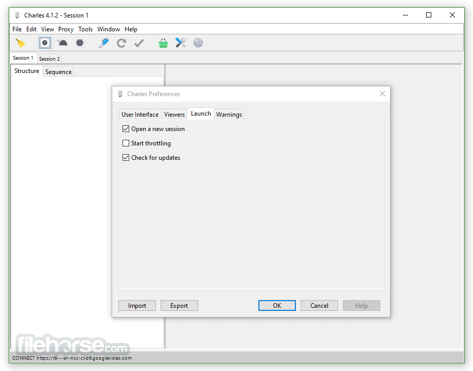Image resolution: width=473 pixels, height=371 pixels.
Task: Click Cancel in the preferences dialog
Action: tap(319, 306)
